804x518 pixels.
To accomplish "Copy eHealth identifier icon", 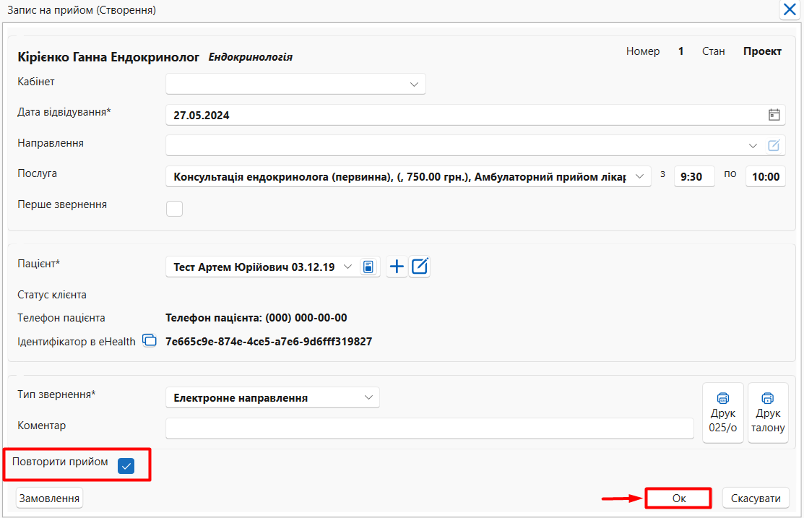I will tap(150, 340).
